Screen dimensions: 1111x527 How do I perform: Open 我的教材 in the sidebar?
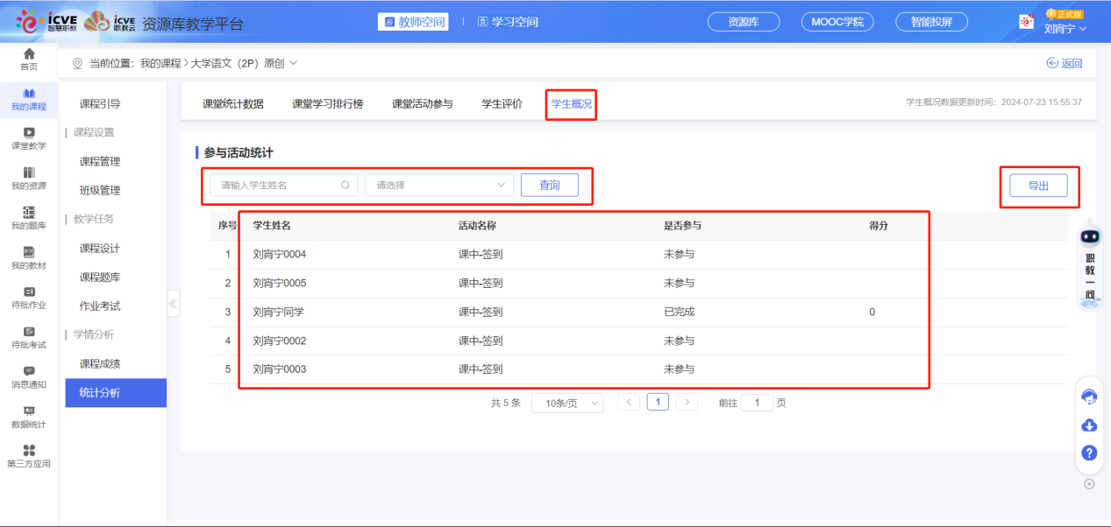click(x=29, y=258)
